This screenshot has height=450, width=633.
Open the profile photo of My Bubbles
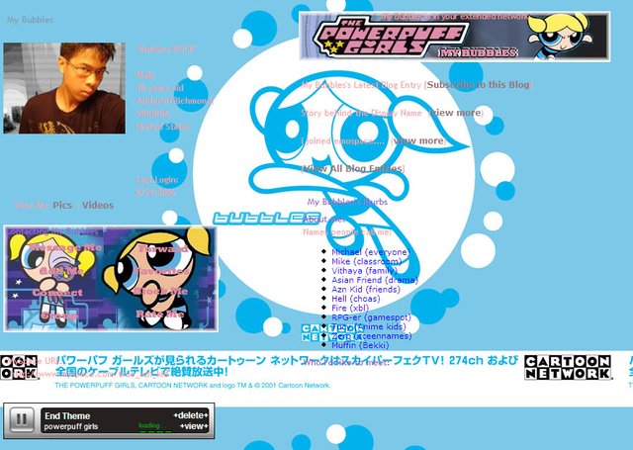click(x=64, y=88)
